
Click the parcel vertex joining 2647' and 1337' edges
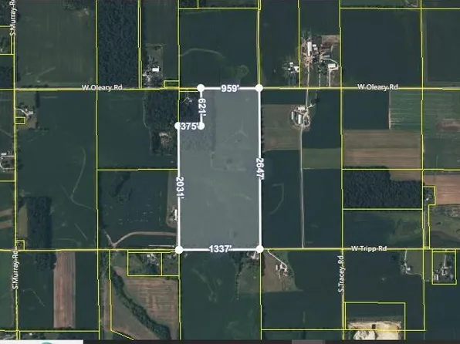[259, 249]
